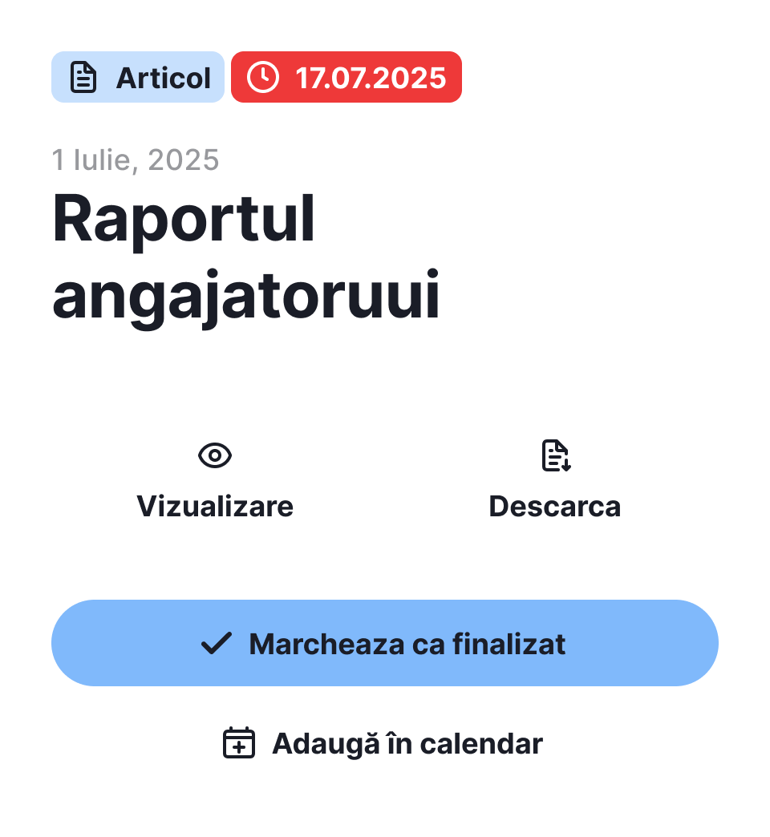
Task: Click the word finalizat on blue button
Action: 509,644
